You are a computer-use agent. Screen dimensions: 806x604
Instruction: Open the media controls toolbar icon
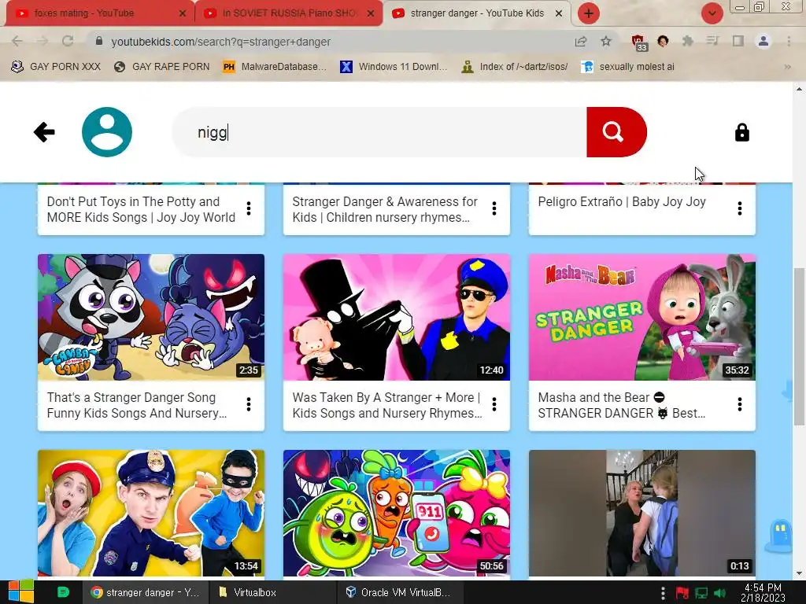[712, 41]
